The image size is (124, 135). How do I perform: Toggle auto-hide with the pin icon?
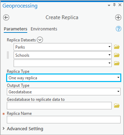[x=114, y=5]
